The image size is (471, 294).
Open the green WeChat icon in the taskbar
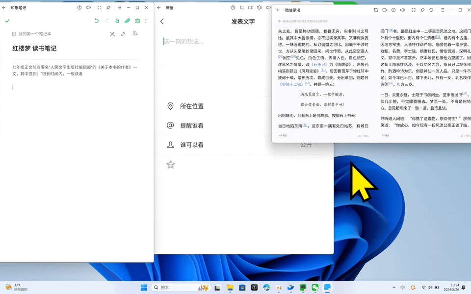click(x=315, y=288)
